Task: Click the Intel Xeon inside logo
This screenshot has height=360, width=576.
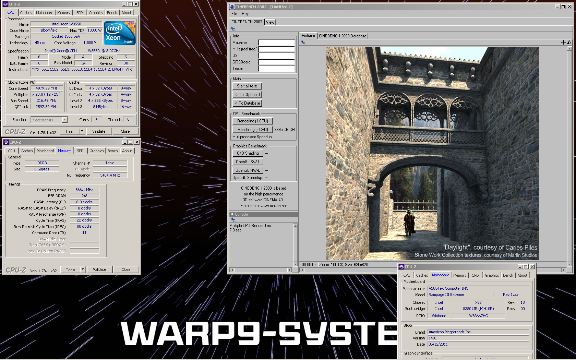Action: pos(120,33)
